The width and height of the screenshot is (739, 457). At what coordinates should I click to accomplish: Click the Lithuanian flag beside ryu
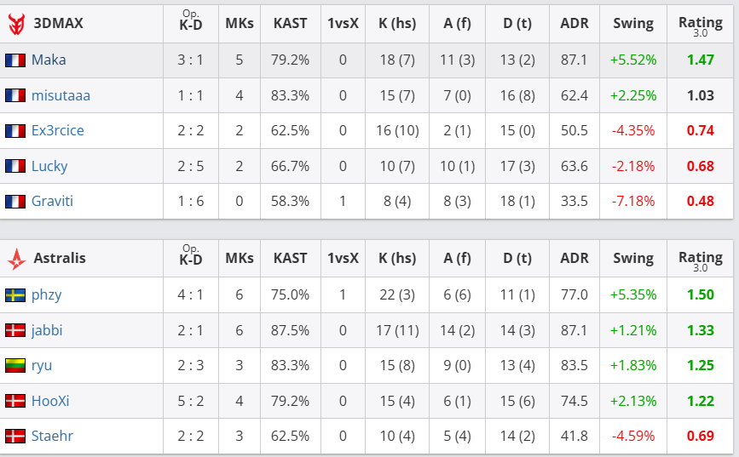pyautogui.click(x=14, y=366)
